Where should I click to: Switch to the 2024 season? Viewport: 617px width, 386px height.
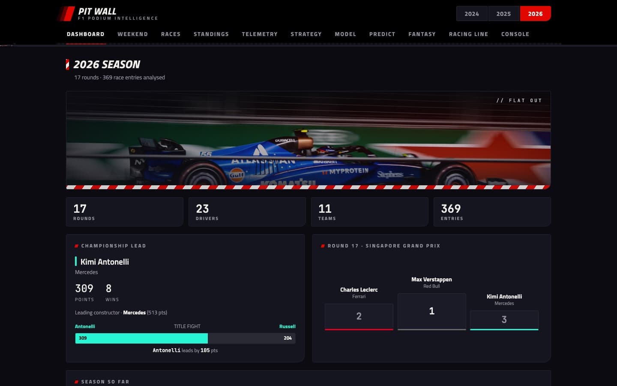(x=472, y=14)
